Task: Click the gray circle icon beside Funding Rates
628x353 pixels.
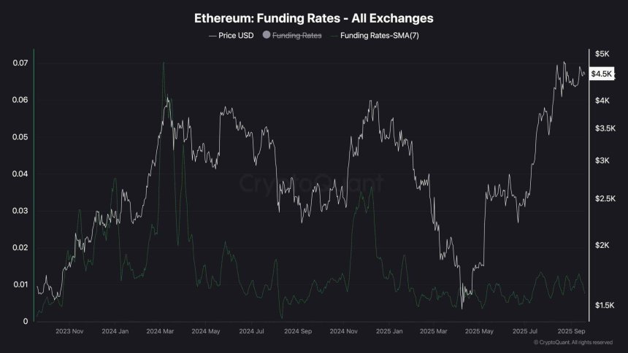Action: coord(267,35)
